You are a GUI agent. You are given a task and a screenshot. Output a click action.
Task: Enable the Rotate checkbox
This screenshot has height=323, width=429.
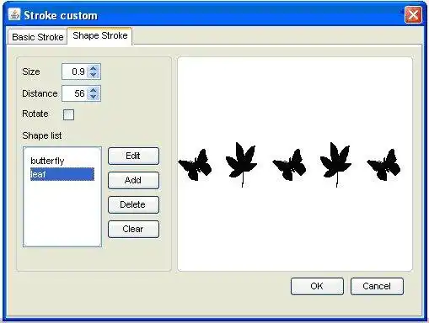[68, 114]
